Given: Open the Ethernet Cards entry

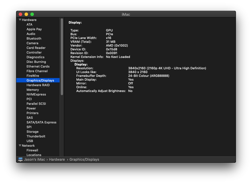Looking at the screenshot, I should coord(38,66).
